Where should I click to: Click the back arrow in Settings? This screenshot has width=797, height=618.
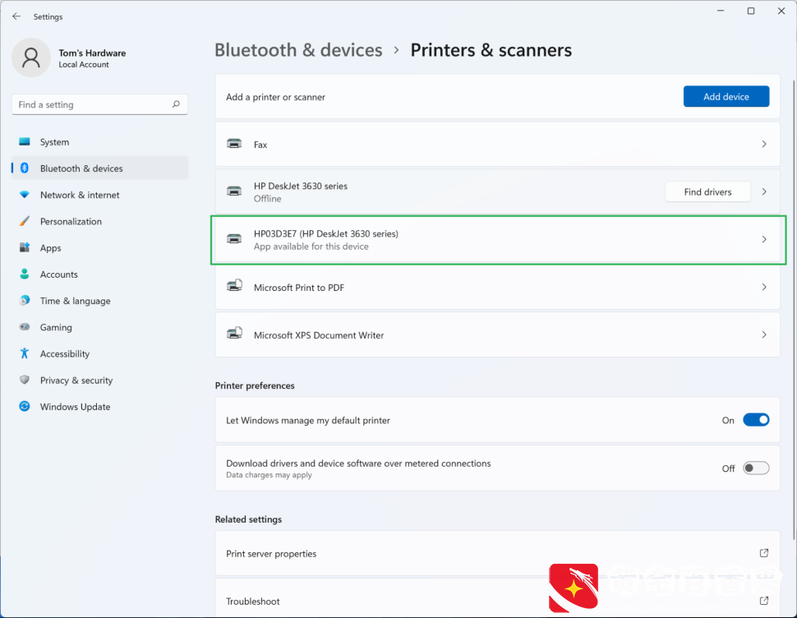click(16, 16)
